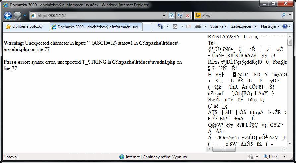Click the Read mail envelope icon
Image resolution: width=296 pixels, height=163 pixels.
click(189, 27)
